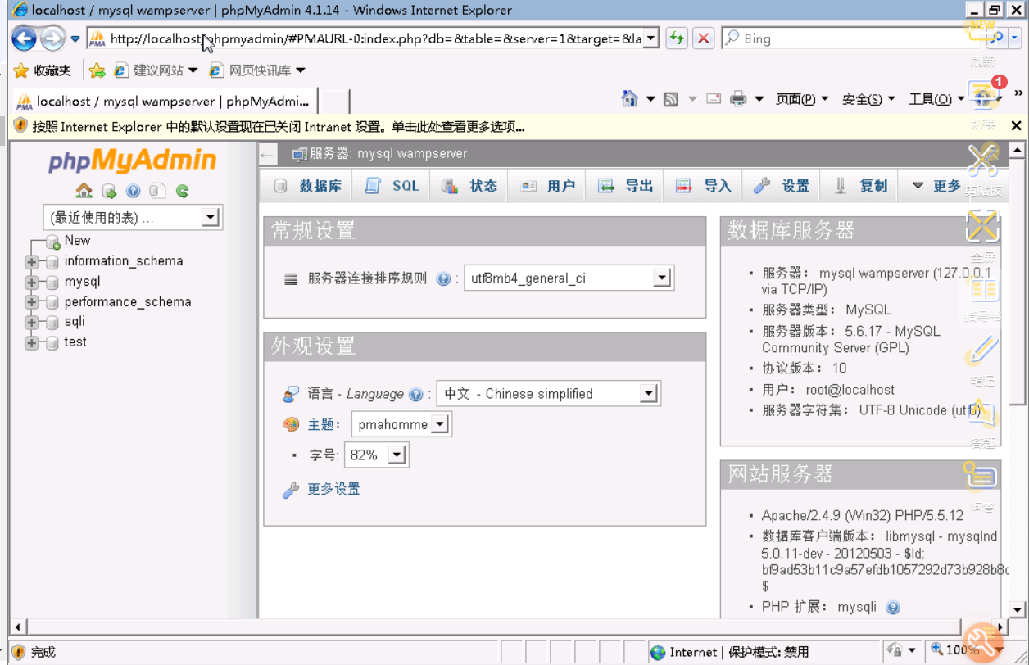Click the Bing search box
The image size is (1029, 665).
tap(852, 38)
